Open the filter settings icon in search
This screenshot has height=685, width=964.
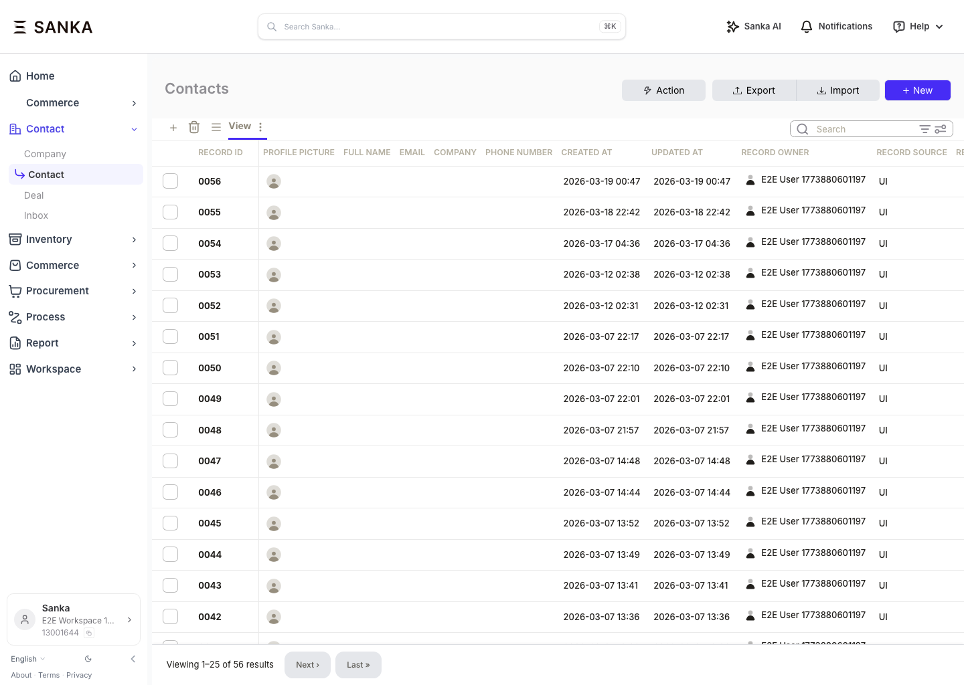(941, 129)
